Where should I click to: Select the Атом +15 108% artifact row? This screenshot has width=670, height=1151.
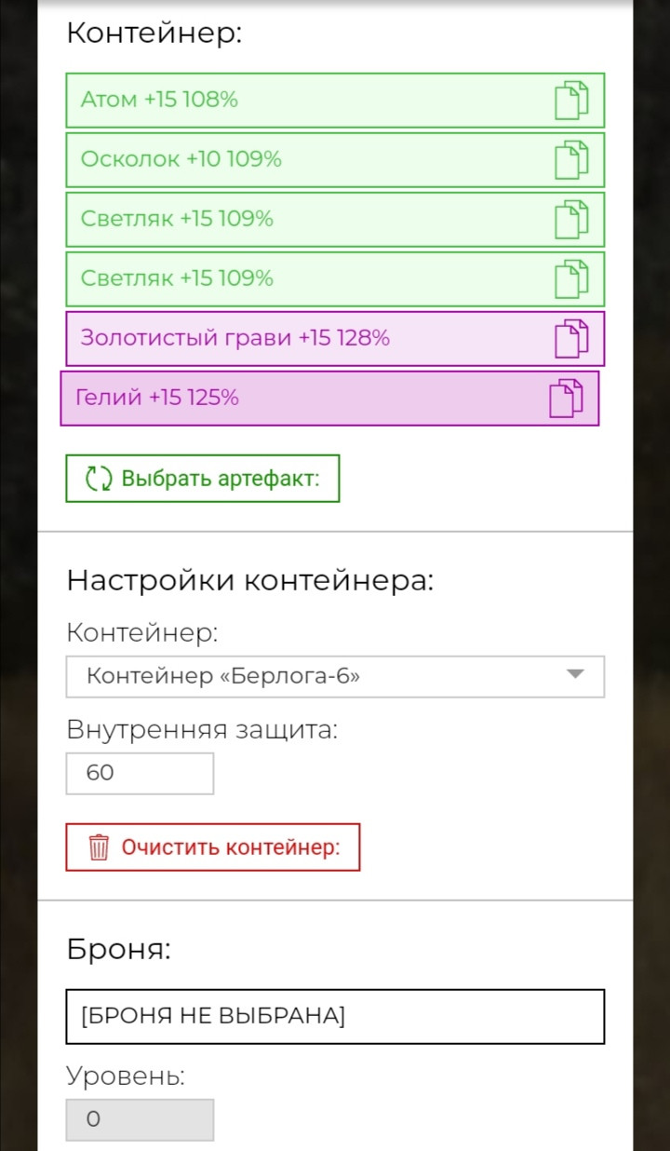[335, 101]
